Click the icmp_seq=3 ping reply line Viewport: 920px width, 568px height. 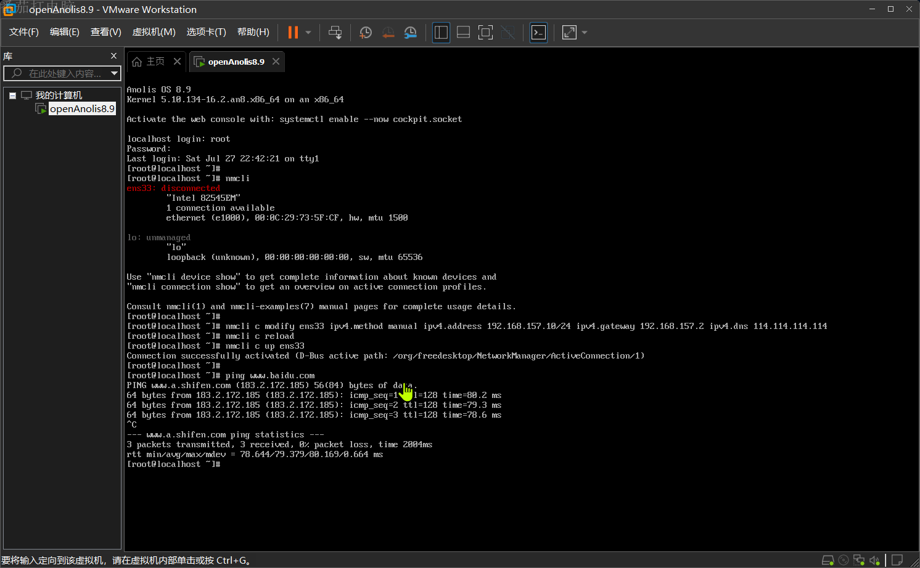click(314, 415)
